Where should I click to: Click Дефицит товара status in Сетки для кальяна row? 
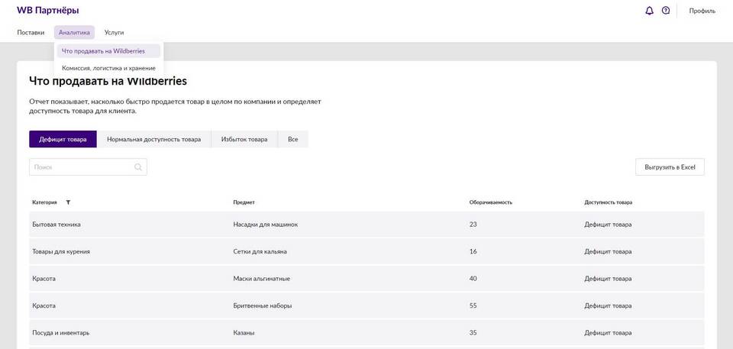click(x=609, y=252)
